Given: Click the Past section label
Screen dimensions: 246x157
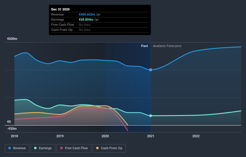Looking at the screenshot, I should coord(144,46).
